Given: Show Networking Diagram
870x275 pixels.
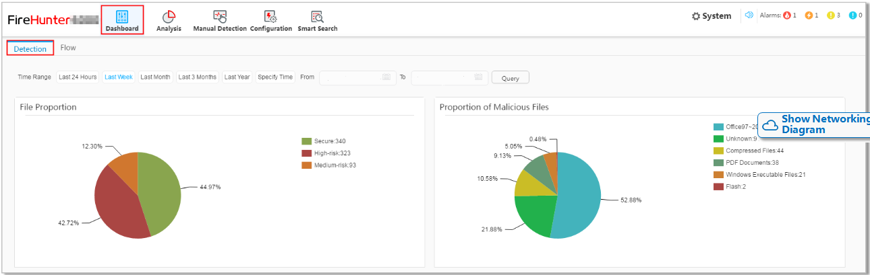Looking at the screenshot, I should click(x=814, y=124).
